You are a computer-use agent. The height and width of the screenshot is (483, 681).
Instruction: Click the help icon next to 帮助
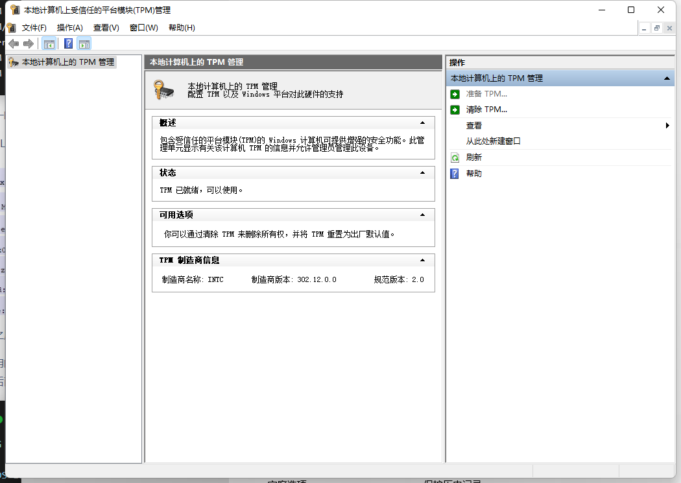[455, 174]
